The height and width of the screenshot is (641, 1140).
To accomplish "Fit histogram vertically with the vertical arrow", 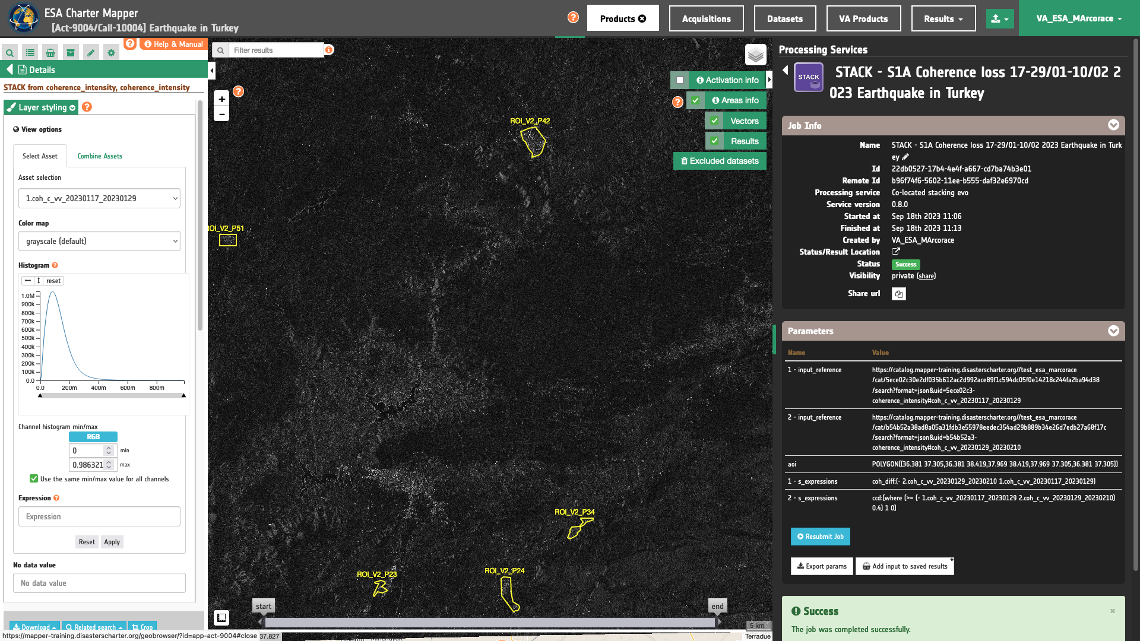I will (x=39, y=281).
